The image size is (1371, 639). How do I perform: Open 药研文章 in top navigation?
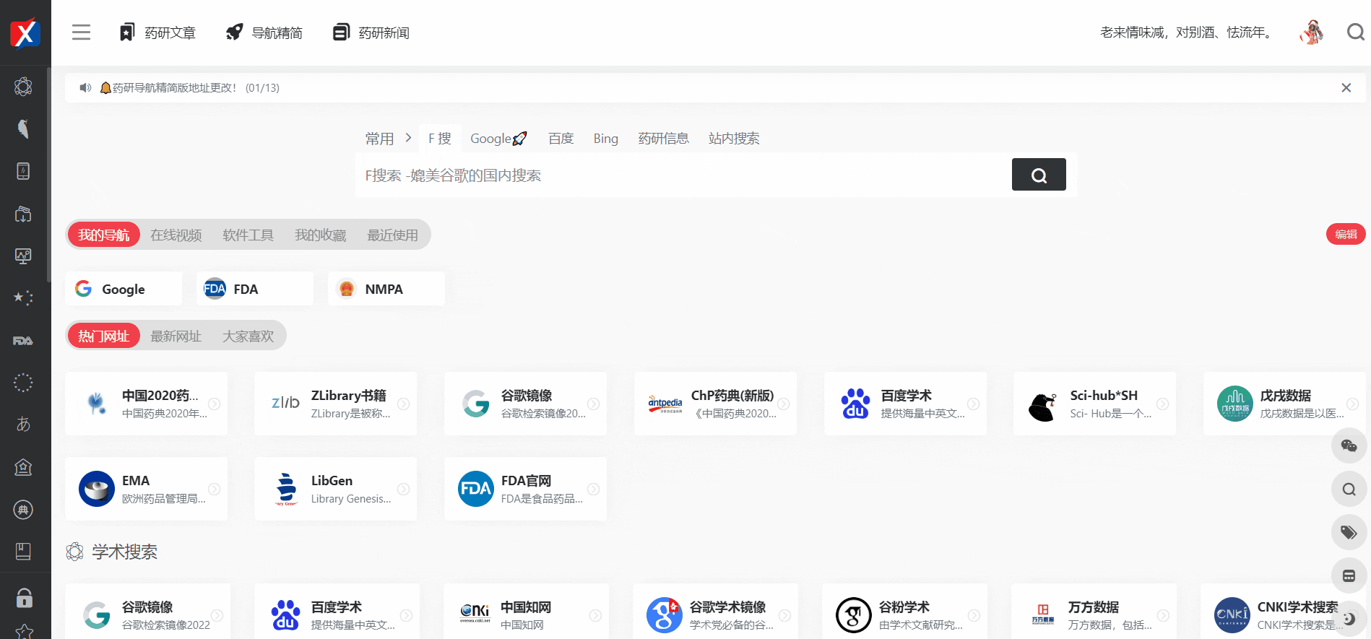(x=157, y=32)
